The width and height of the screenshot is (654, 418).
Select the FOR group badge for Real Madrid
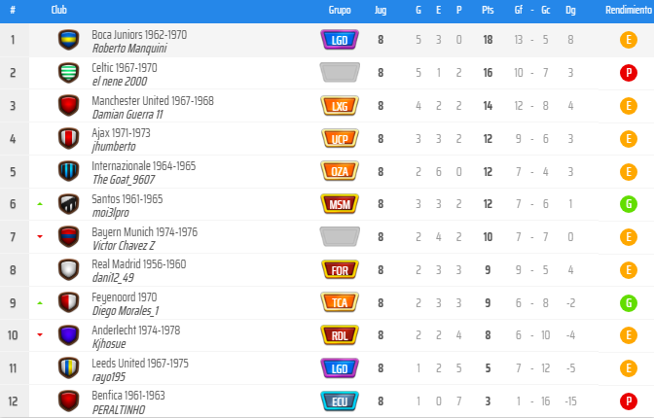click(340, 269)
